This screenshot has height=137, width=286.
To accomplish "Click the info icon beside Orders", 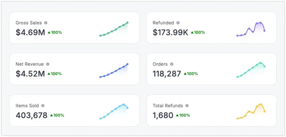I will point(172,64).
